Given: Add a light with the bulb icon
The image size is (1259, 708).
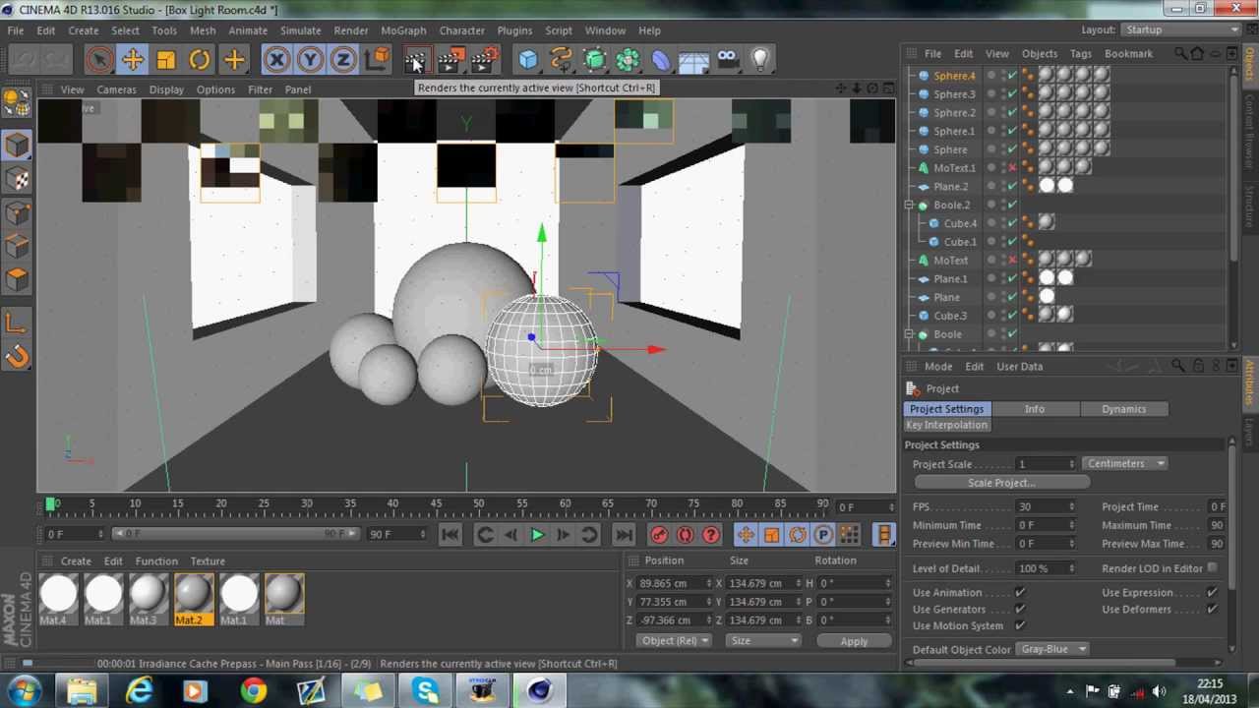Looking at the screenshot, I should coord(760,60).
